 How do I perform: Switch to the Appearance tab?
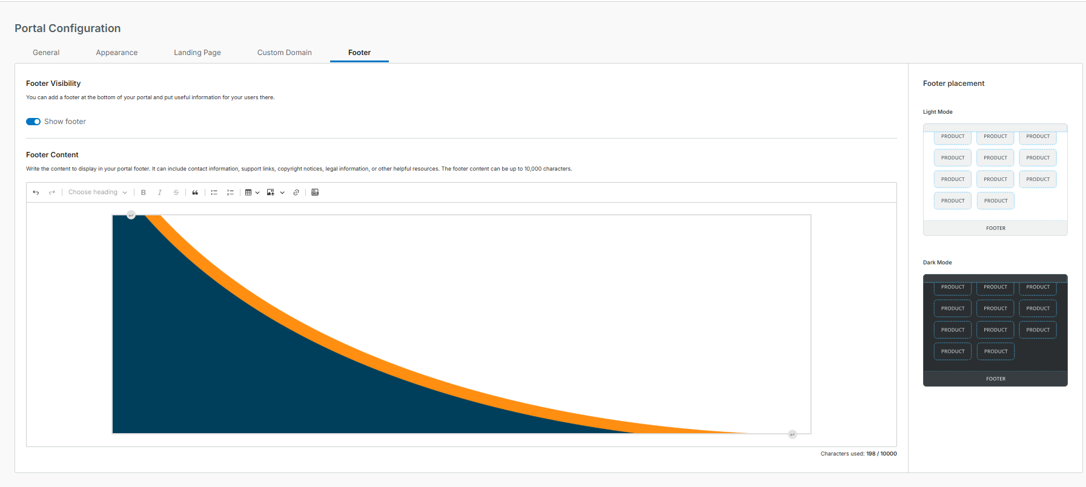tap(117, 53)
